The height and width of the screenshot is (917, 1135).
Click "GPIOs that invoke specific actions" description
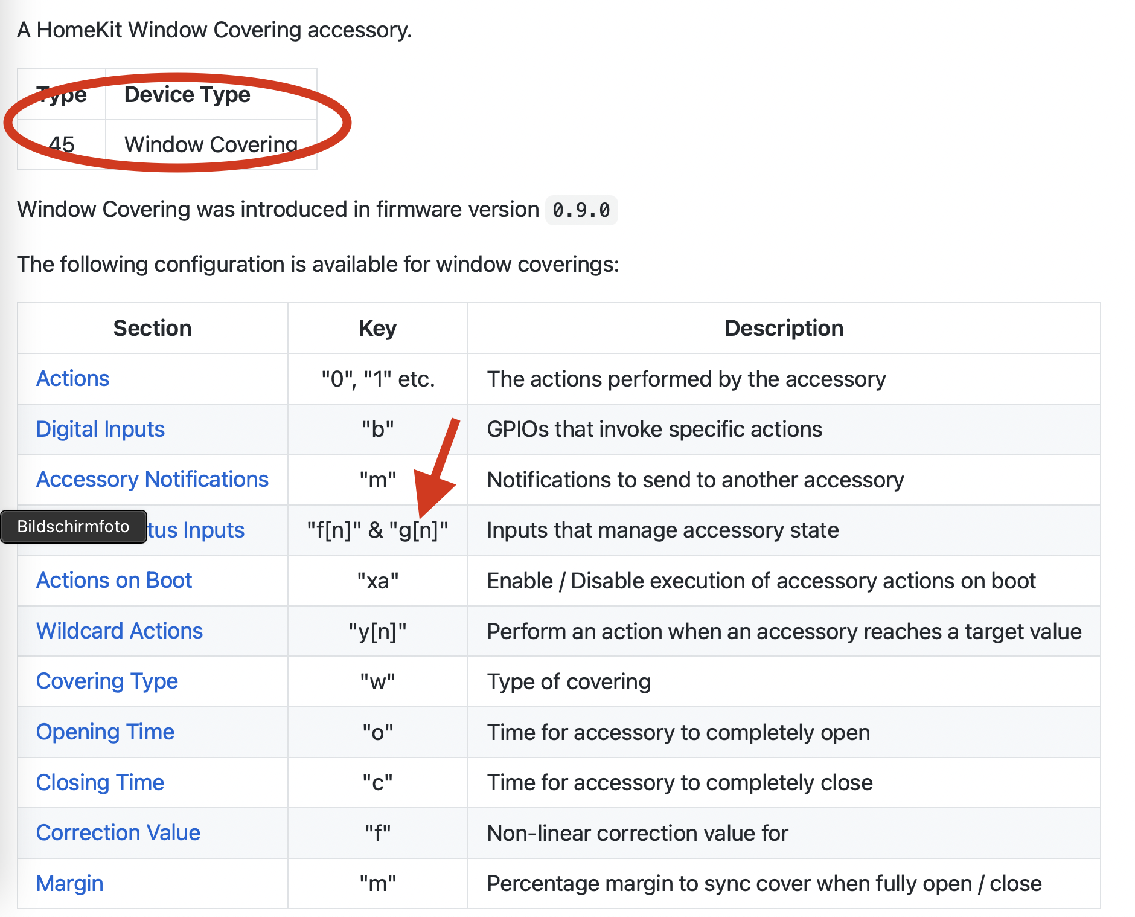point(654,430)
